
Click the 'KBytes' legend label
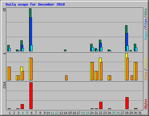(x=146, y=104)
